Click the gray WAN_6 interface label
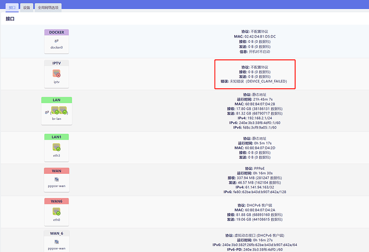Viewport: 369px width, 252px height. 56,234
